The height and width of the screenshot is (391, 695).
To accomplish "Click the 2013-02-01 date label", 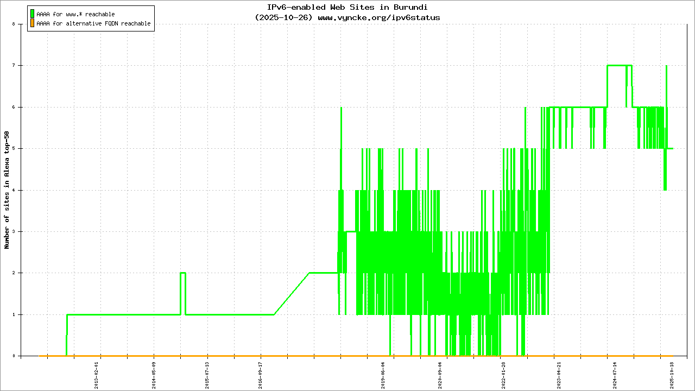I will click(x=97, y=374).
